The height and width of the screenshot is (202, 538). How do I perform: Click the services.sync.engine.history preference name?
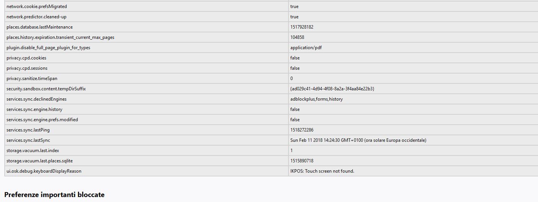tap(34, 109)
